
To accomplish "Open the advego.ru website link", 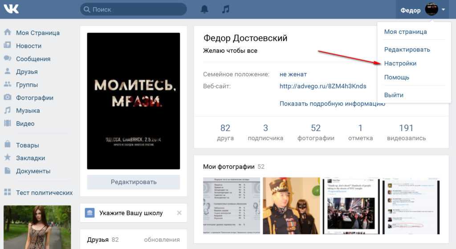I will tap(323, 86).
